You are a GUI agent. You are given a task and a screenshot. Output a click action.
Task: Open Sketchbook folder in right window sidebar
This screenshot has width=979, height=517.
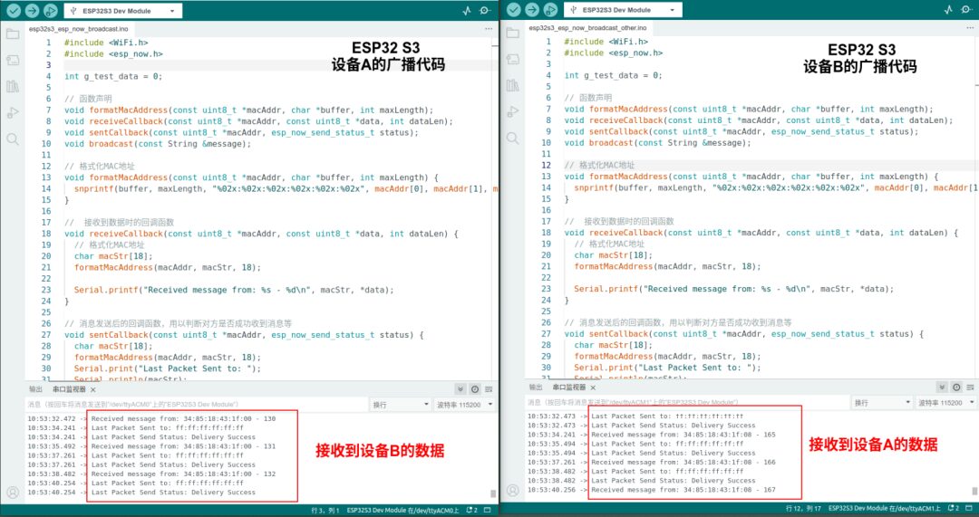pyautogui.click(x=512, y=34)
